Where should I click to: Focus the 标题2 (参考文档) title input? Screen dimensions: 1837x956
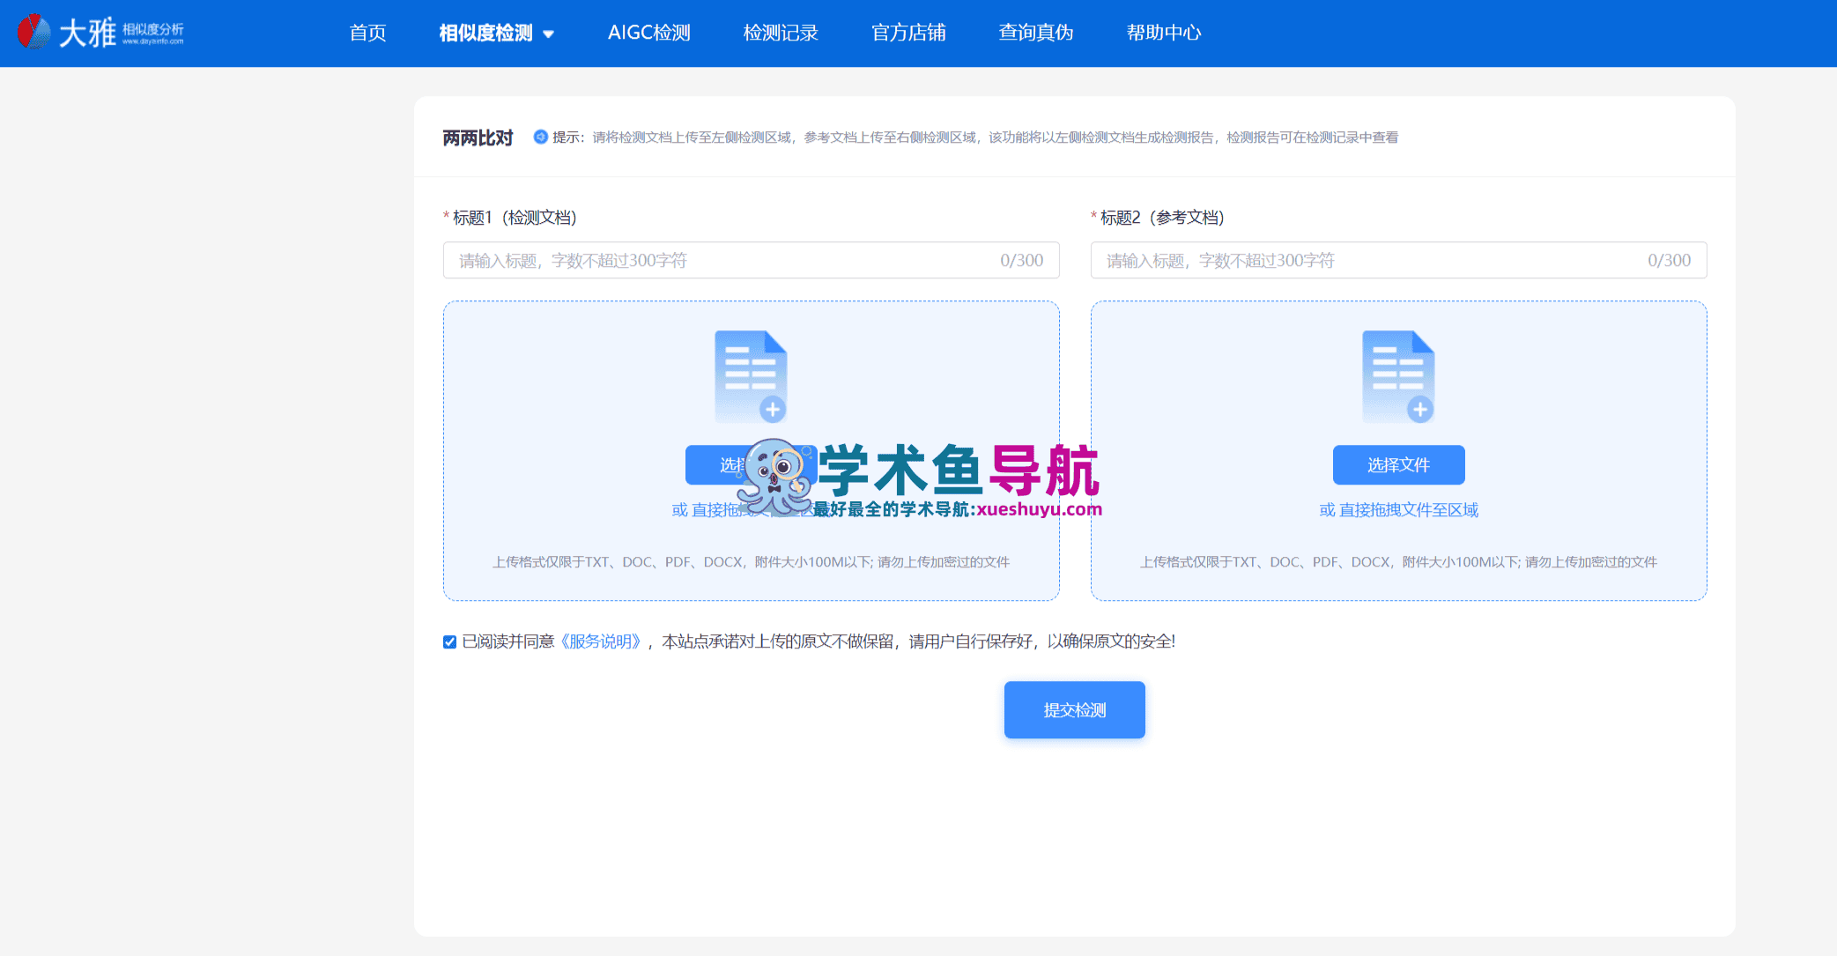[x=1398, y=260]
